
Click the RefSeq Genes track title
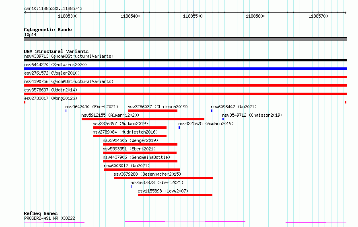coord(41,214)
